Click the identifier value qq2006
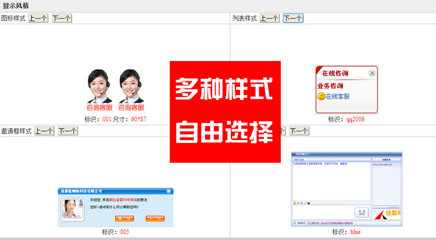This screenshot has height=240, width=436. tap(355, 119)
